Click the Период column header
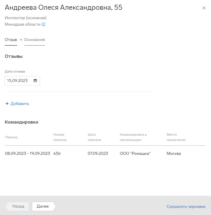This screenshot has width=211, height=215. pos(11,137)
